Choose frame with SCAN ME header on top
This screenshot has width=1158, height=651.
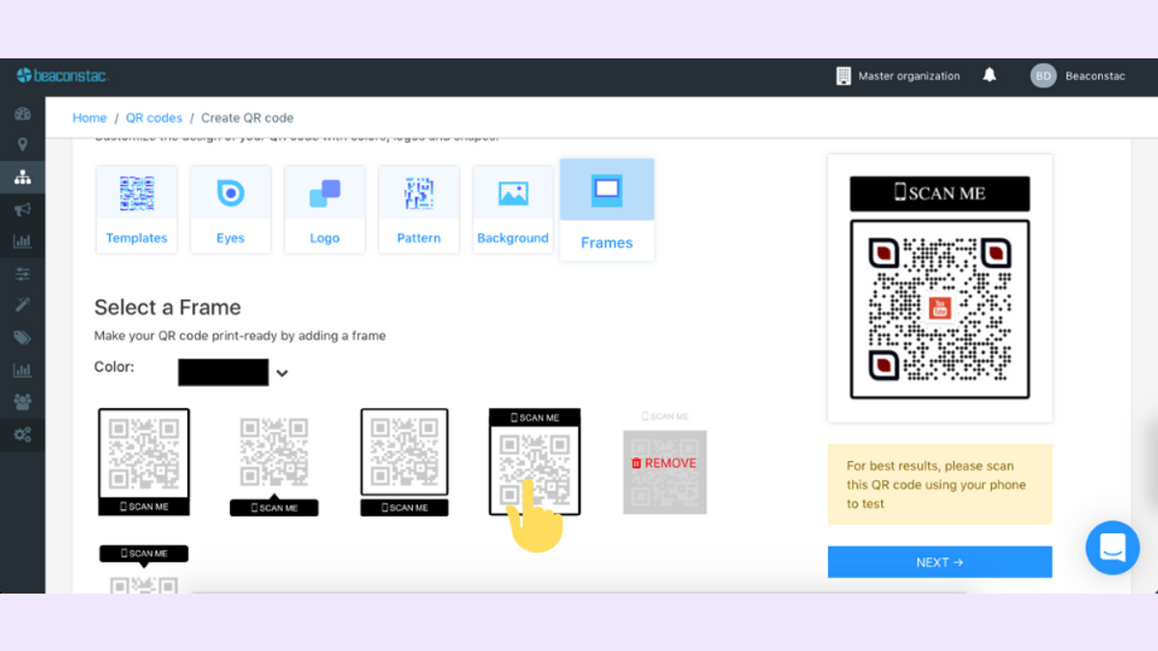coord(535,462)
